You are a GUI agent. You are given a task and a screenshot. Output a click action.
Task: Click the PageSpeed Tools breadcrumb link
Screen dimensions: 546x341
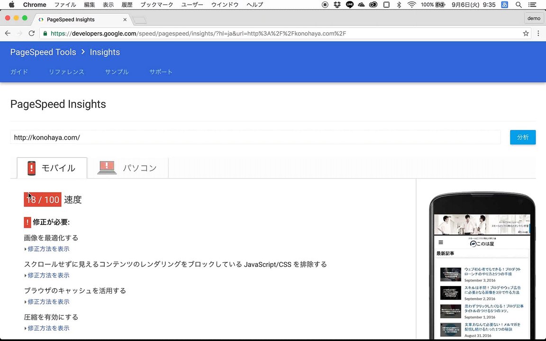tap(43, 52)
